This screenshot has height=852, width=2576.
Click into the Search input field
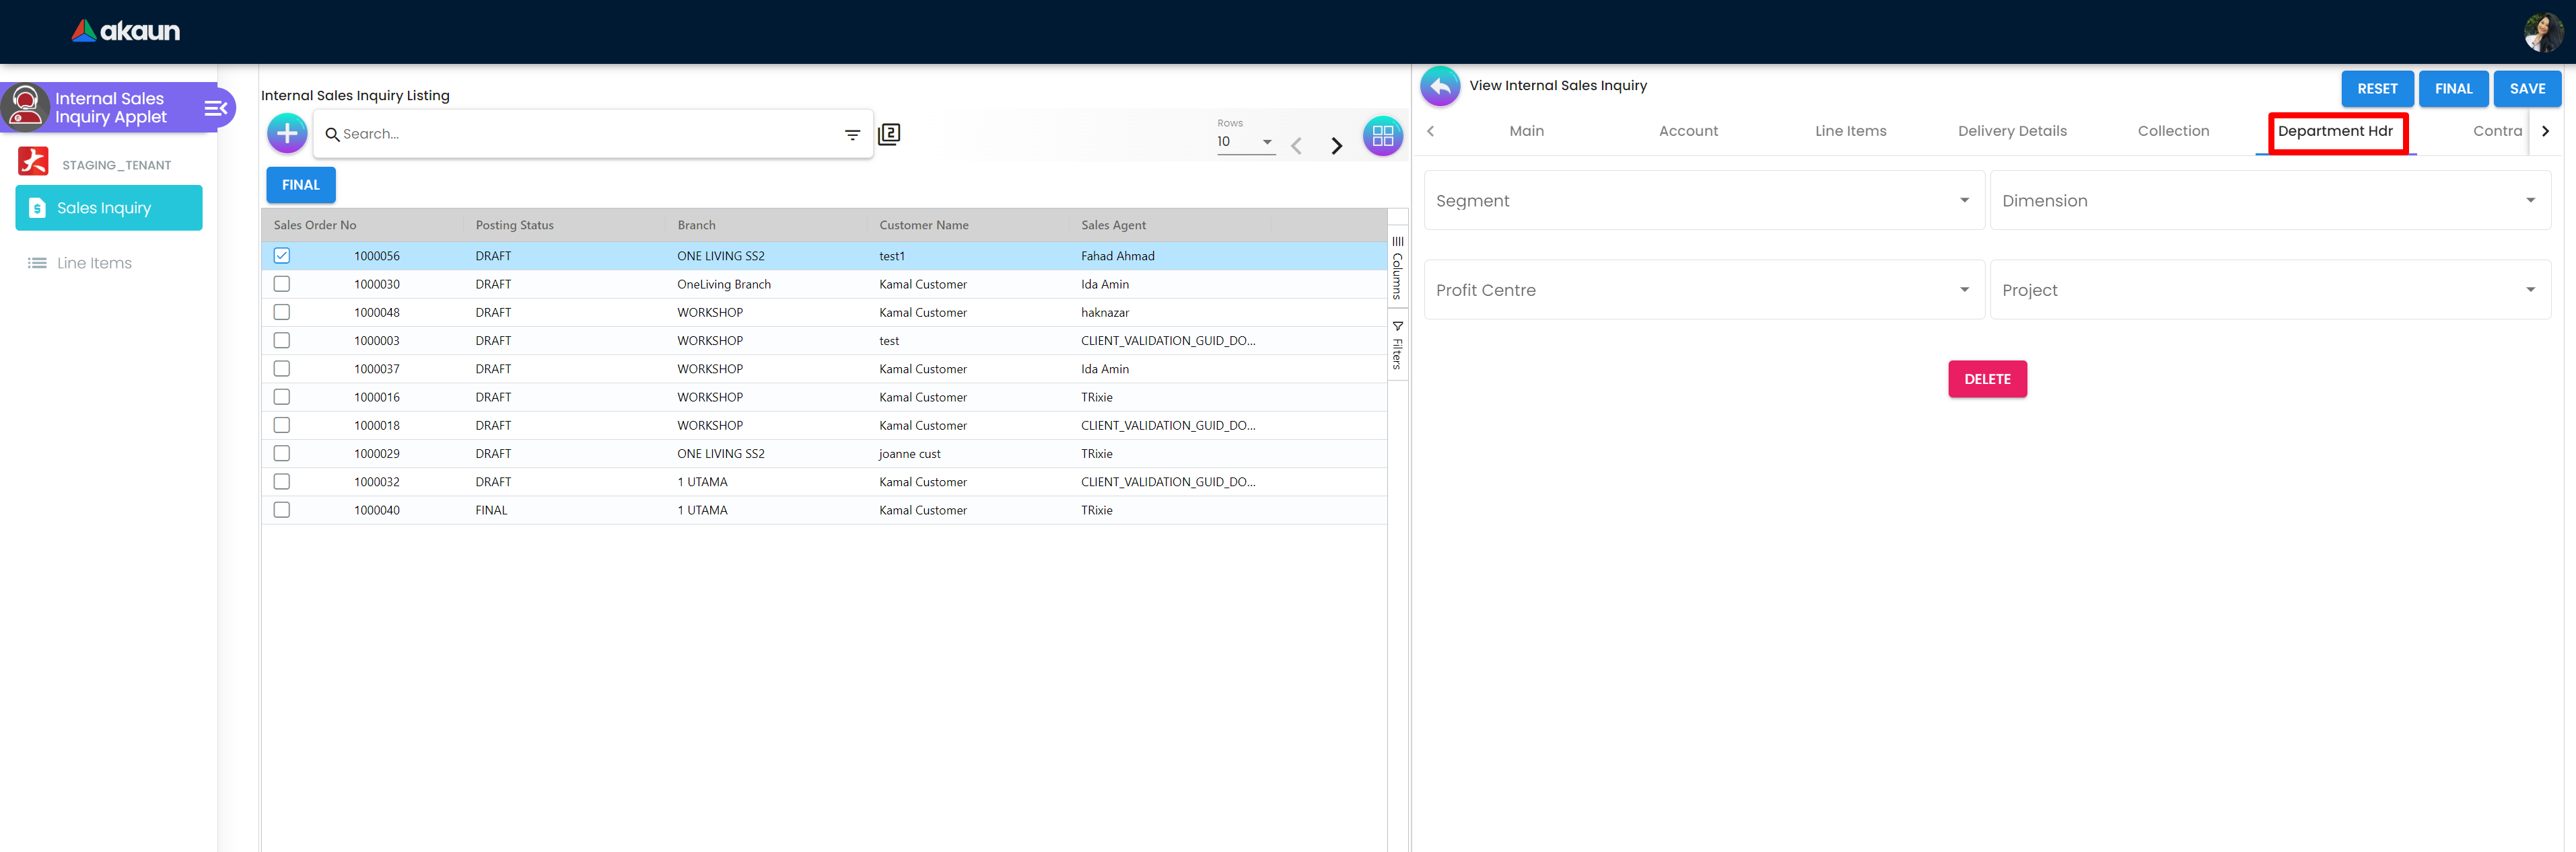pyautogui.click(x=580, y=134)
